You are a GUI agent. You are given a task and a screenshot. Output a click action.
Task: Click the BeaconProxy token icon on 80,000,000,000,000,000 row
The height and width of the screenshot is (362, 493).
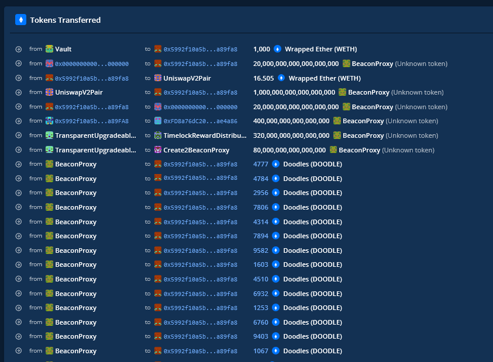coord(333,149)
